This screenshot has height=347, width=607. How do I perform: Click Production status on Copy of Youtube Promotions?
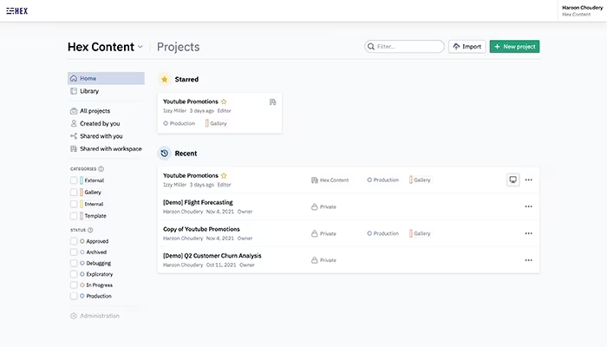click(383, 233)
